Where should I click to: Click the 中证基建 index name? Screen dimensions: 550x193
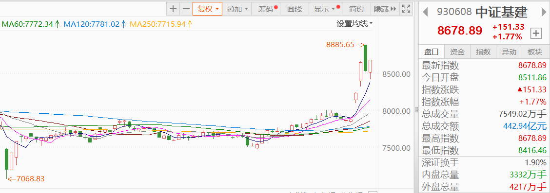click(501, 12)
